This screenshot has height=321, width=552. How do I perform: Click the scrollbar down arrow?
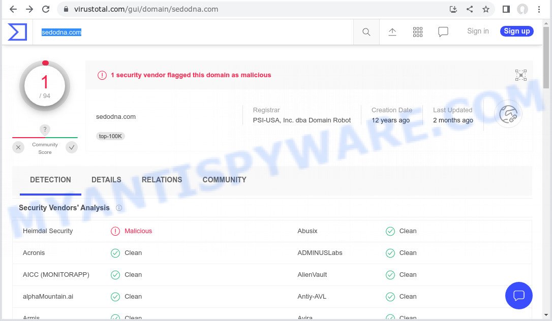coord(546,315)
